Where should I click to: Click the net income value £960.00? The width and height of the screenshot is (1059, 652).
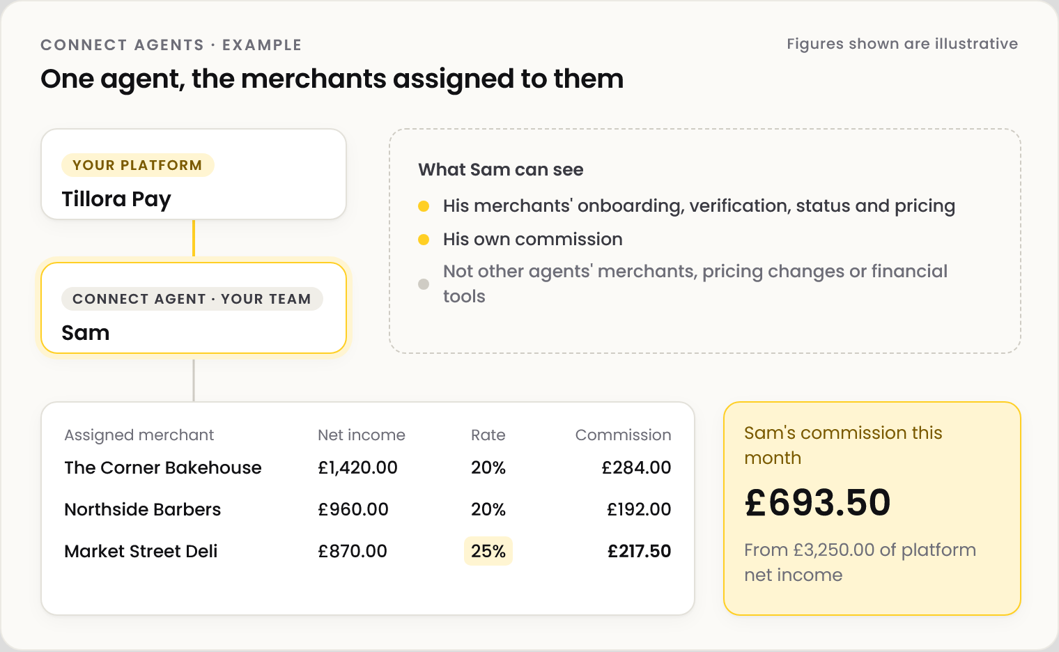[353, 510]
